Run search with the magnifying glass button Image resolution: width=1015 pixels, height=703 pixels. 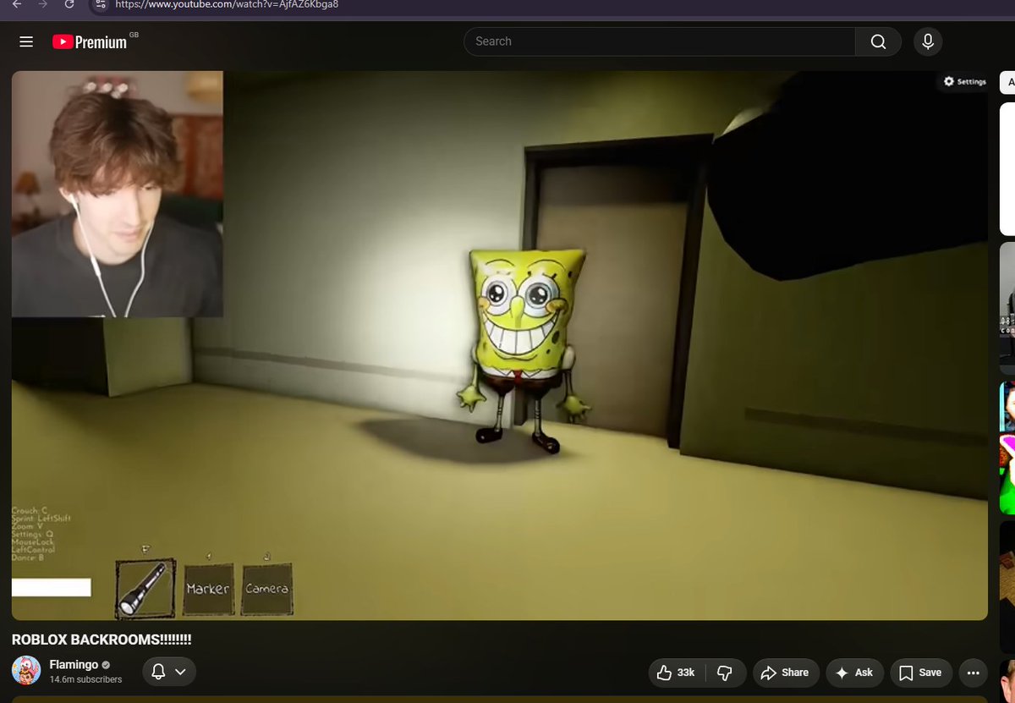pyautogui.click(x=878, y=41)
